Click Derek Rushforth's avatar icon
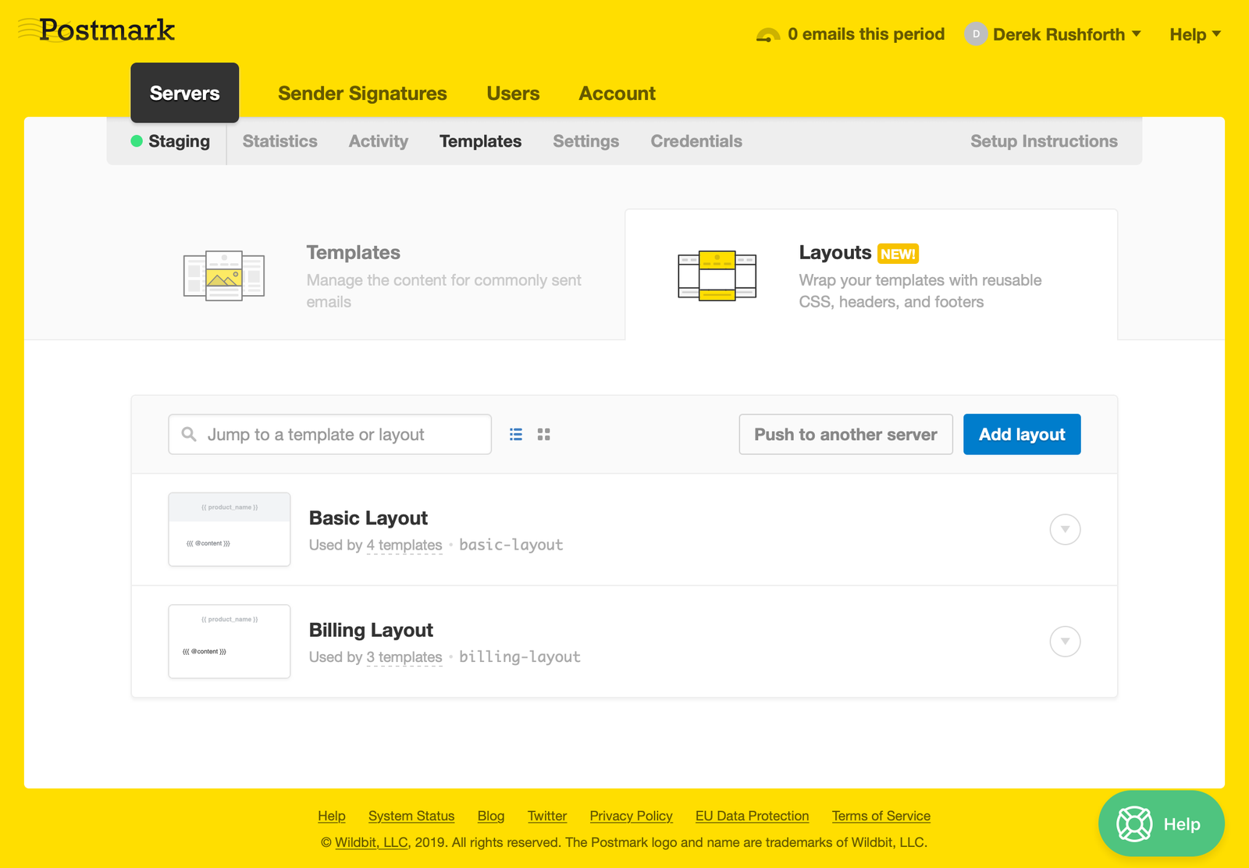The height and width of the screenshot is (868, 1249). pyautogui.click(x=976, y=34)
